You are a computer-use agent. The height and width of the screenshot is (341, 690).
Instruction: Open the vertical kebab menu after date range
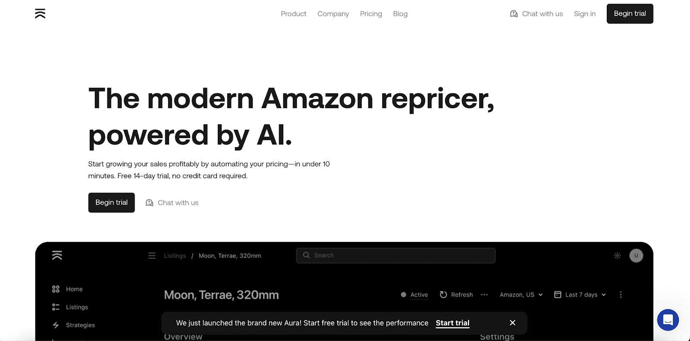(x=621, y=295)
